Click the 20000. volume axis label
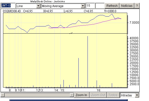This screenshot has width=149, height=101. click(134, 63)
